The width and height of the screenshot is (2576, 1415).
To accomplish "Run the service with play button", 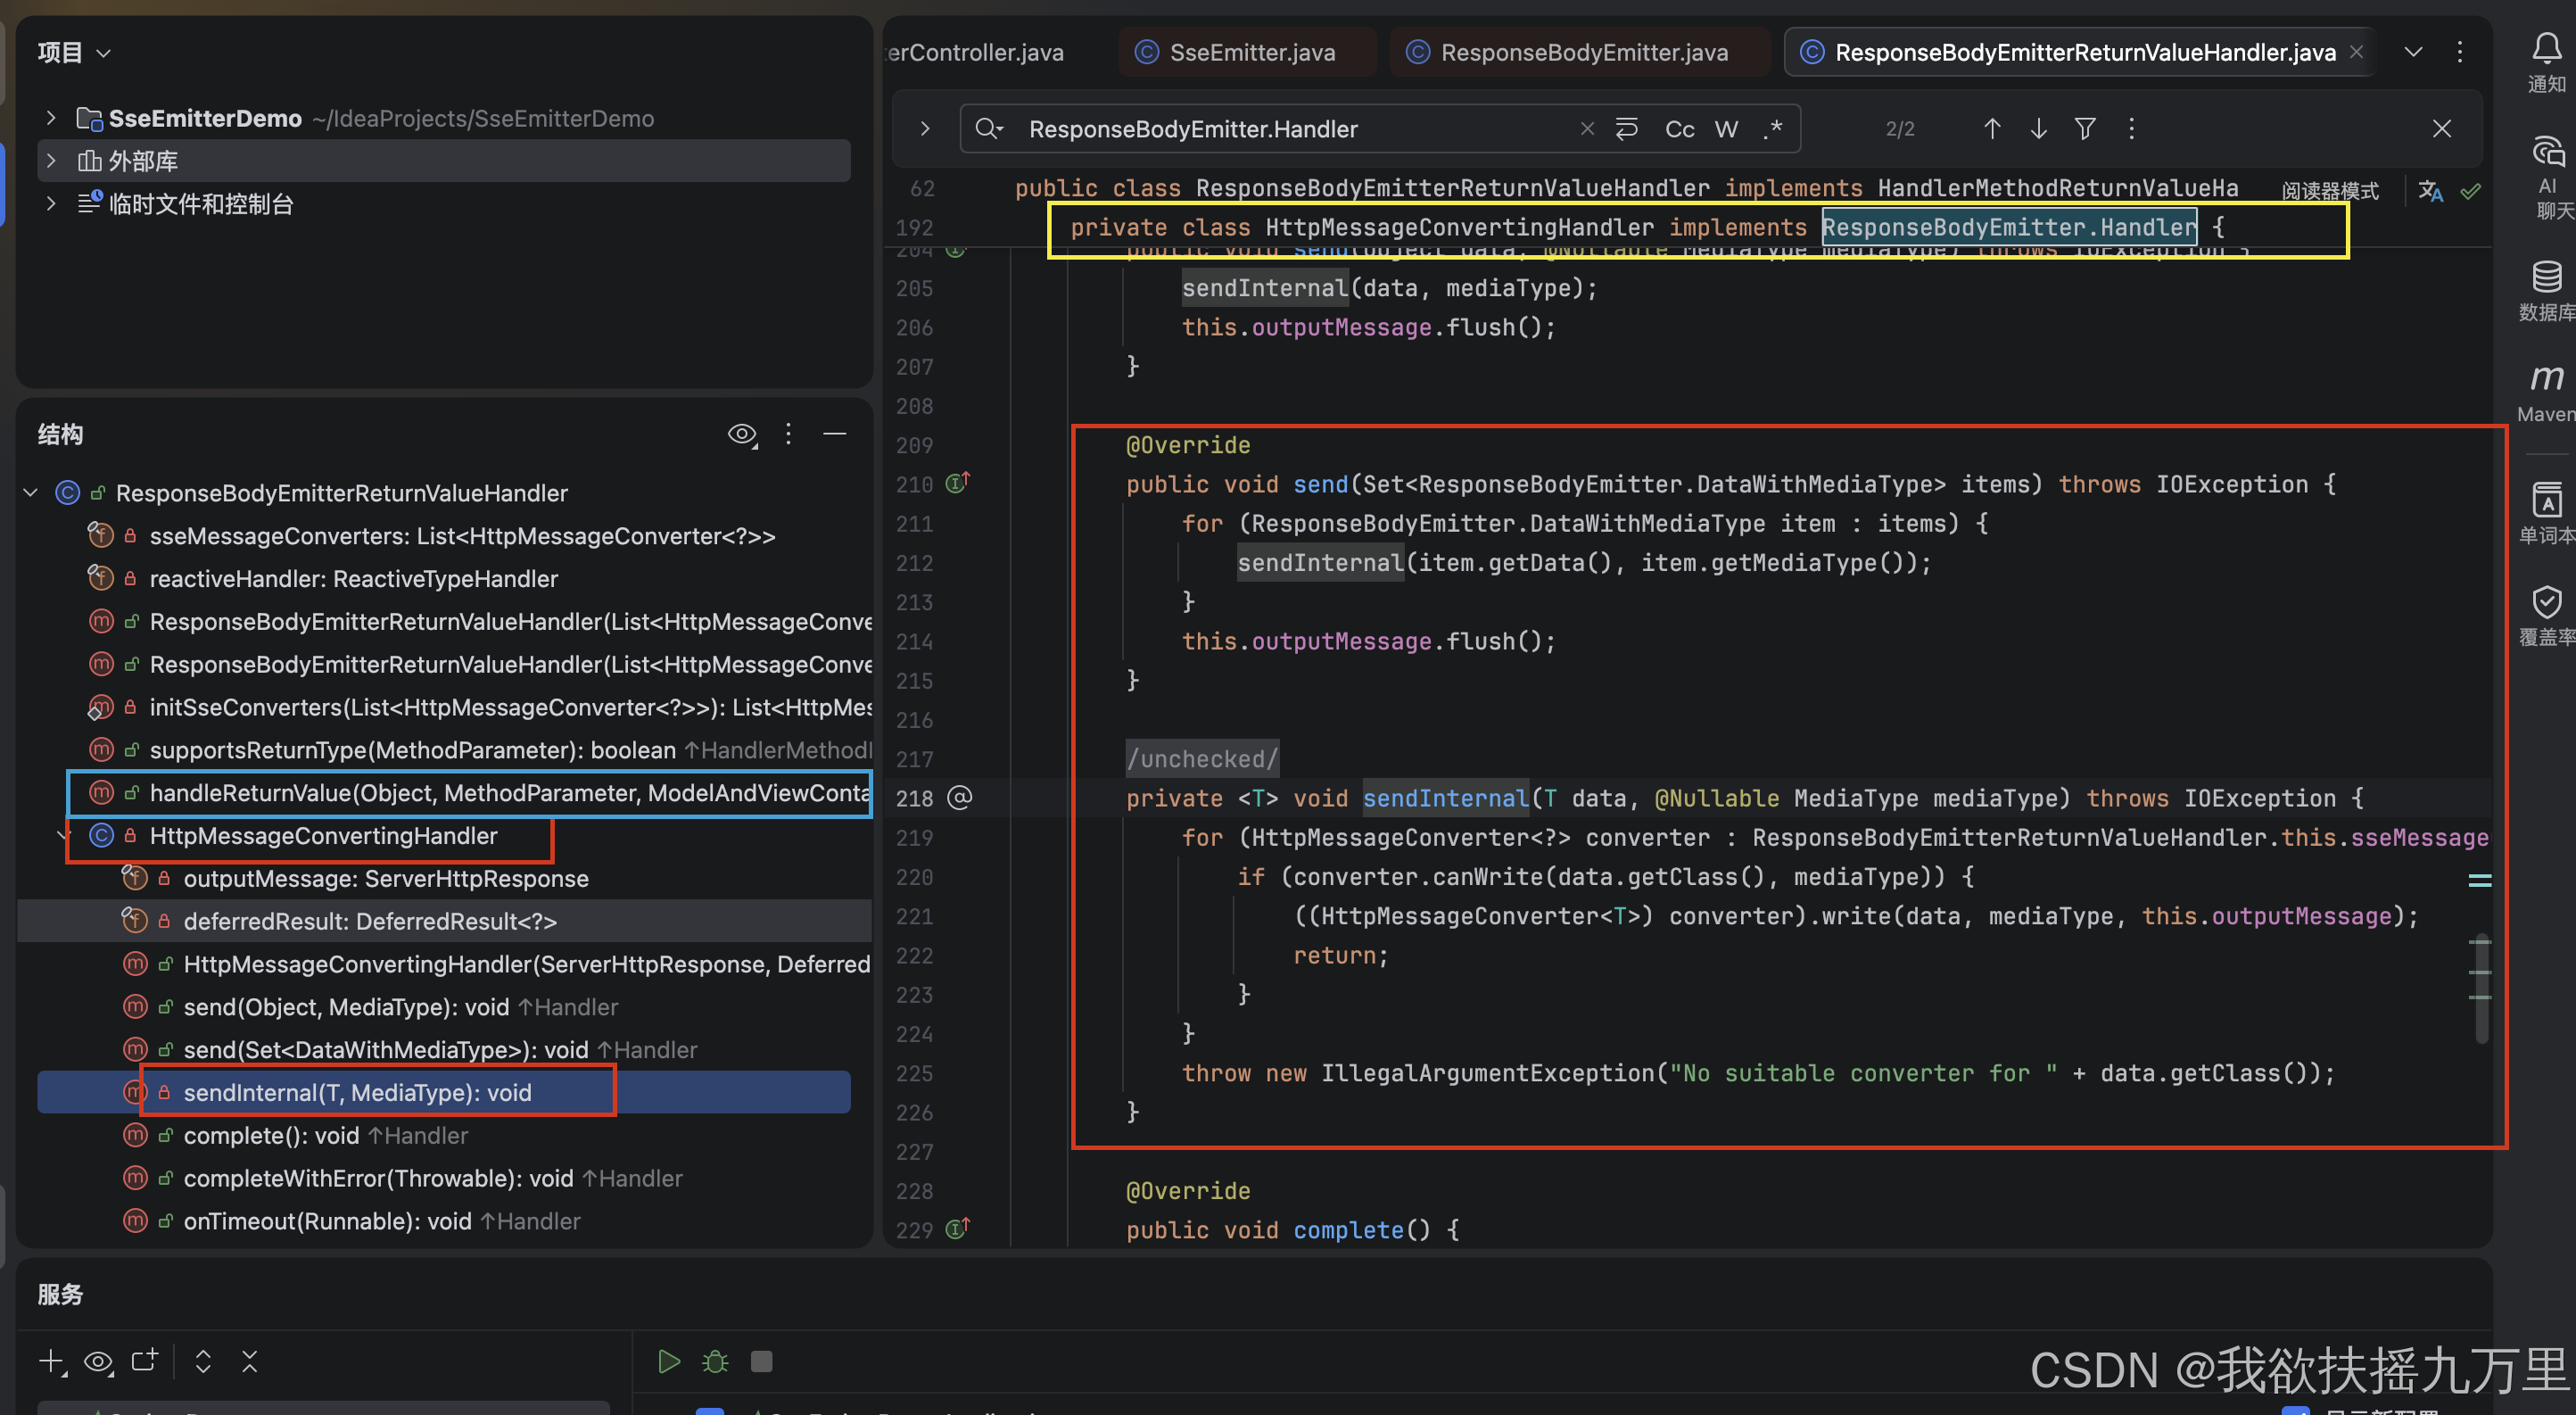I will click(x=669, y=1362).
